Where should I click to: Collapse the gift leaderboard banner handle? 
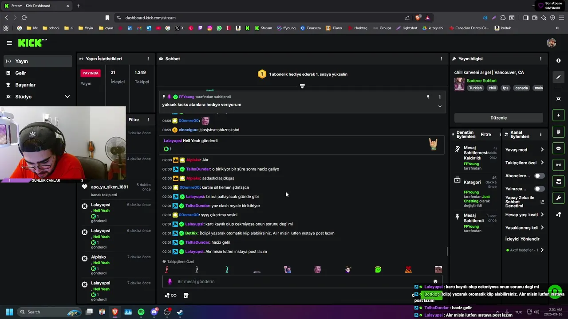[302, 86]
